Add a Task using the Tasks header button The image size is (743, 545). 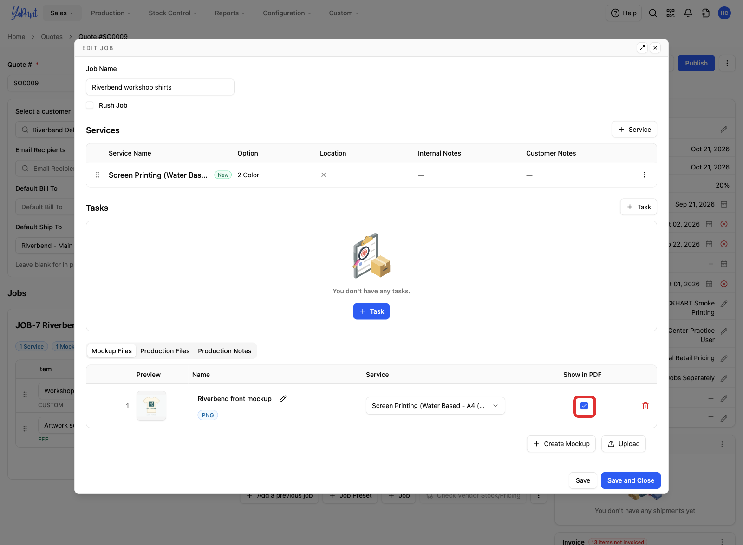[639, 207]
